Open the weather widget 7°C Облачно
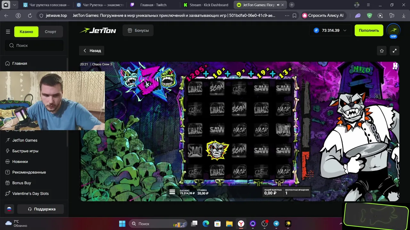The height and width of the screenshot is (230, 410). coord(17,224)
